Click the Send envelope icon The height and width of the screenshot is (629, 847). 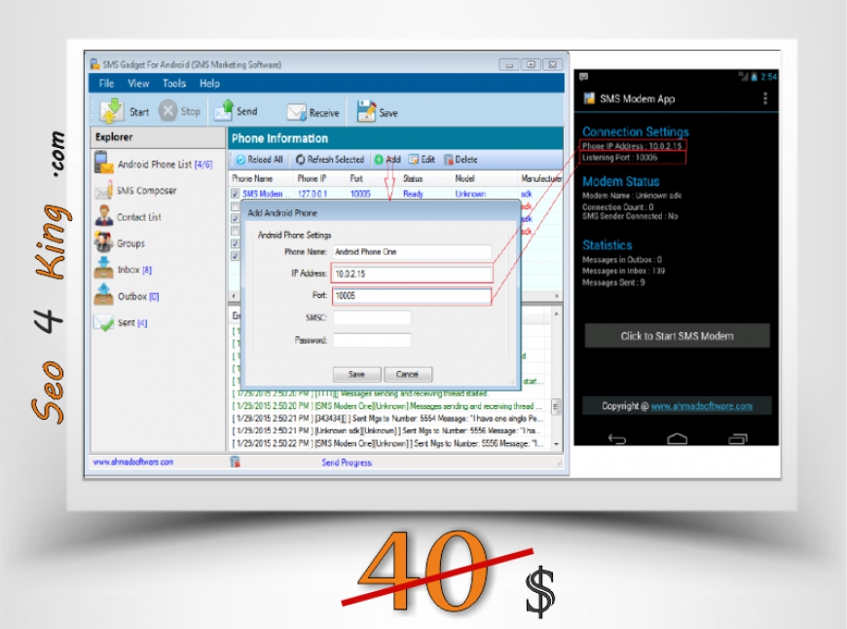point(224,111)
